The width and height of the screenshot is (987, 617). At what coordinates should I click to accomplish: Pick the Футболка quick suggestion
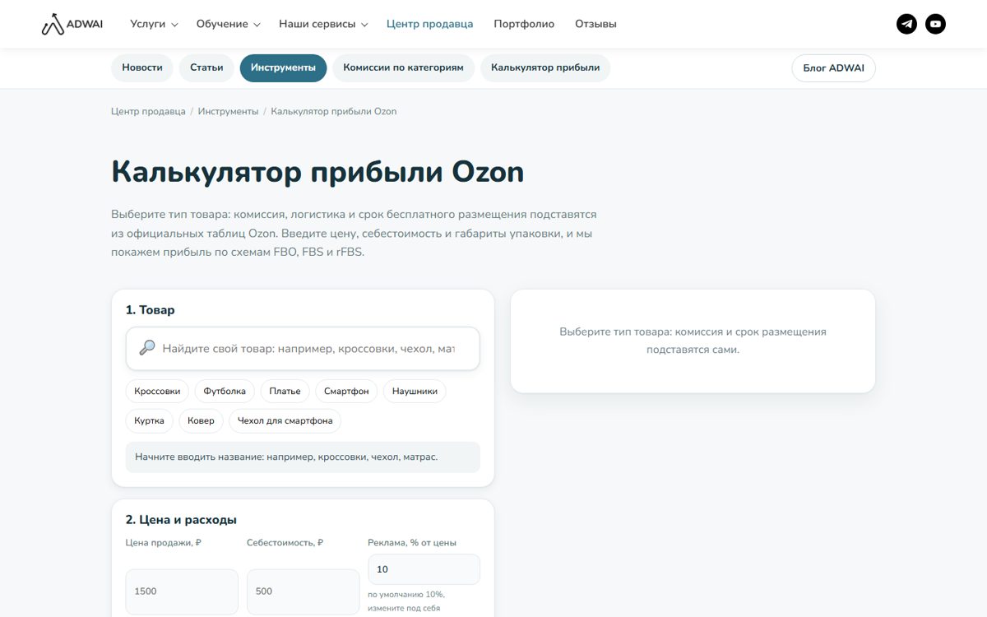pos(225,392)
